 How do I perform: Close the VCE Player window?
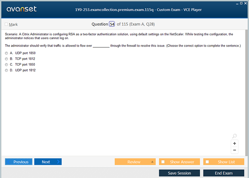point(246,2)
